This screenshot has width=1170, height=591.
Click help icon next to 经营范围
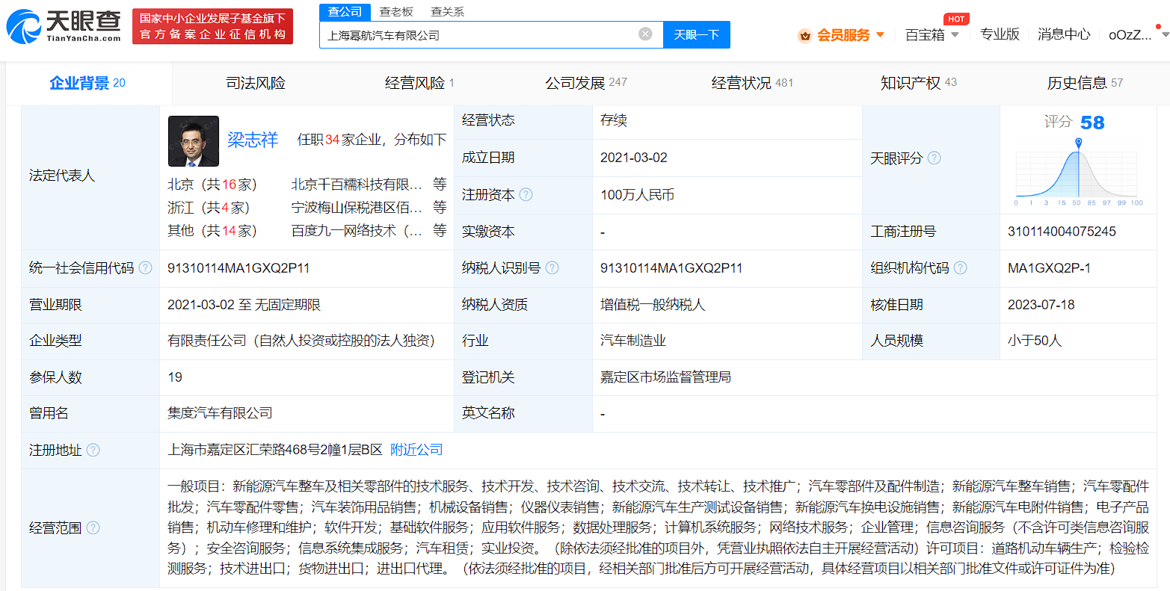(93, 528)
